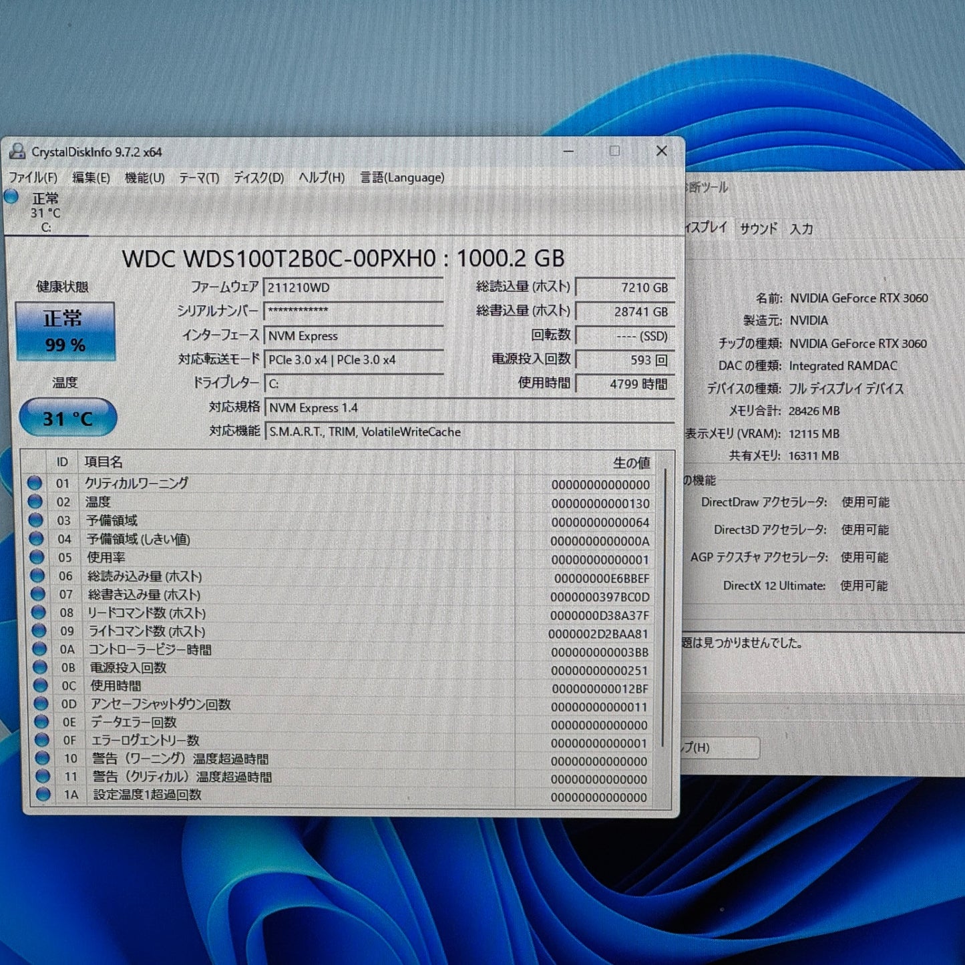
Task: Select the 総読み込み量 (ホスト) row
Action: [x=342, y=576]
